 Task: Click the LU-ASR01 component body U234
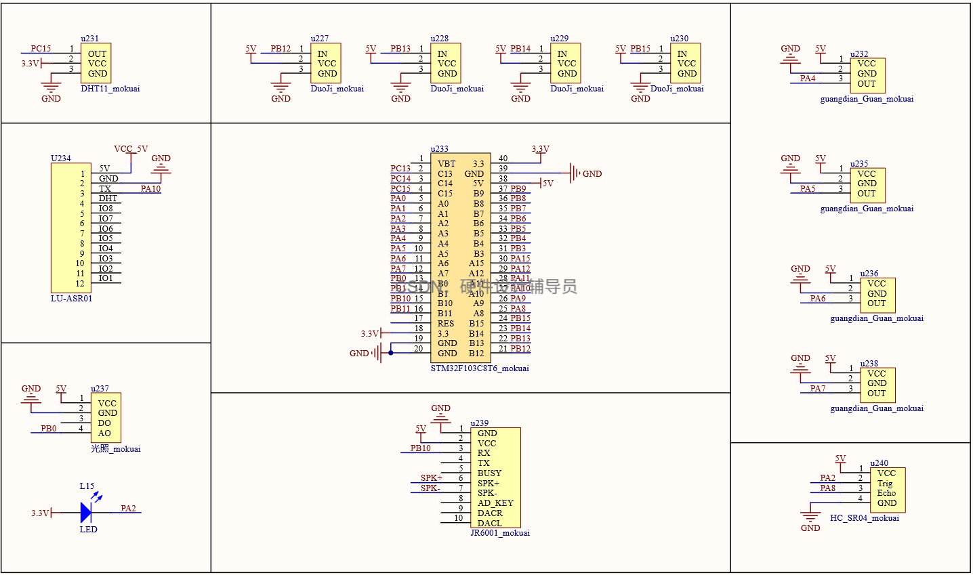(x=70, y=228)
